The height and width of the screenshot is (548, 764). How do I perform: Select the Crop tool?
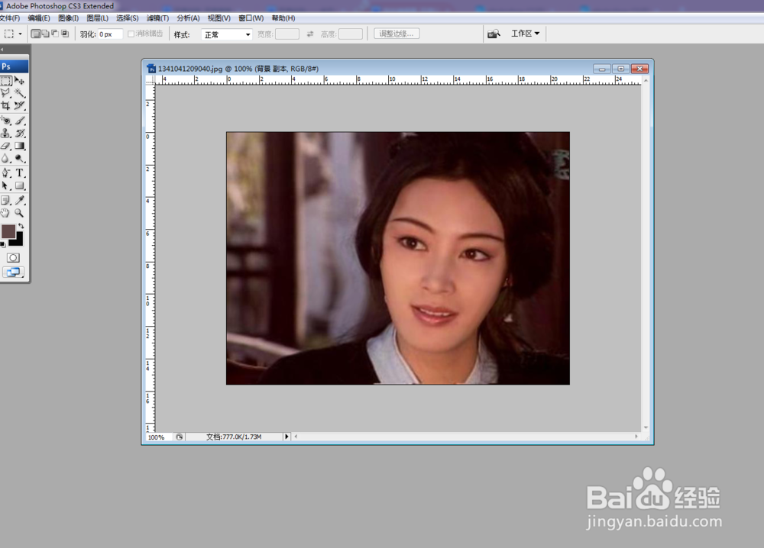point(6,105)
